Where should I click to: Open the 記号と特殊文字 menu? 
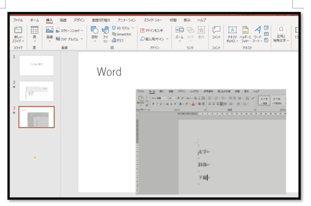pyautogui.click(x=281, y=34)
